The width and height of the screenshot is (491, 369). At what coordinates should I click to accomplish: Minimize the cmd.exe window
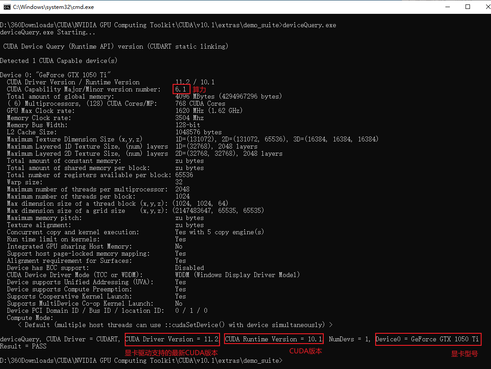[x=448, y=7]
